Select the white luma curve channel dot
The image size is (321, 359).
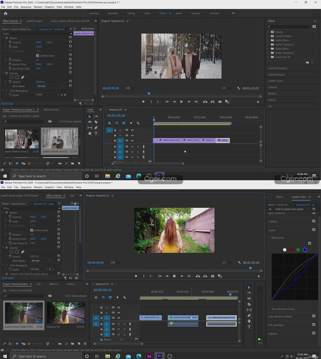point(285,250)
